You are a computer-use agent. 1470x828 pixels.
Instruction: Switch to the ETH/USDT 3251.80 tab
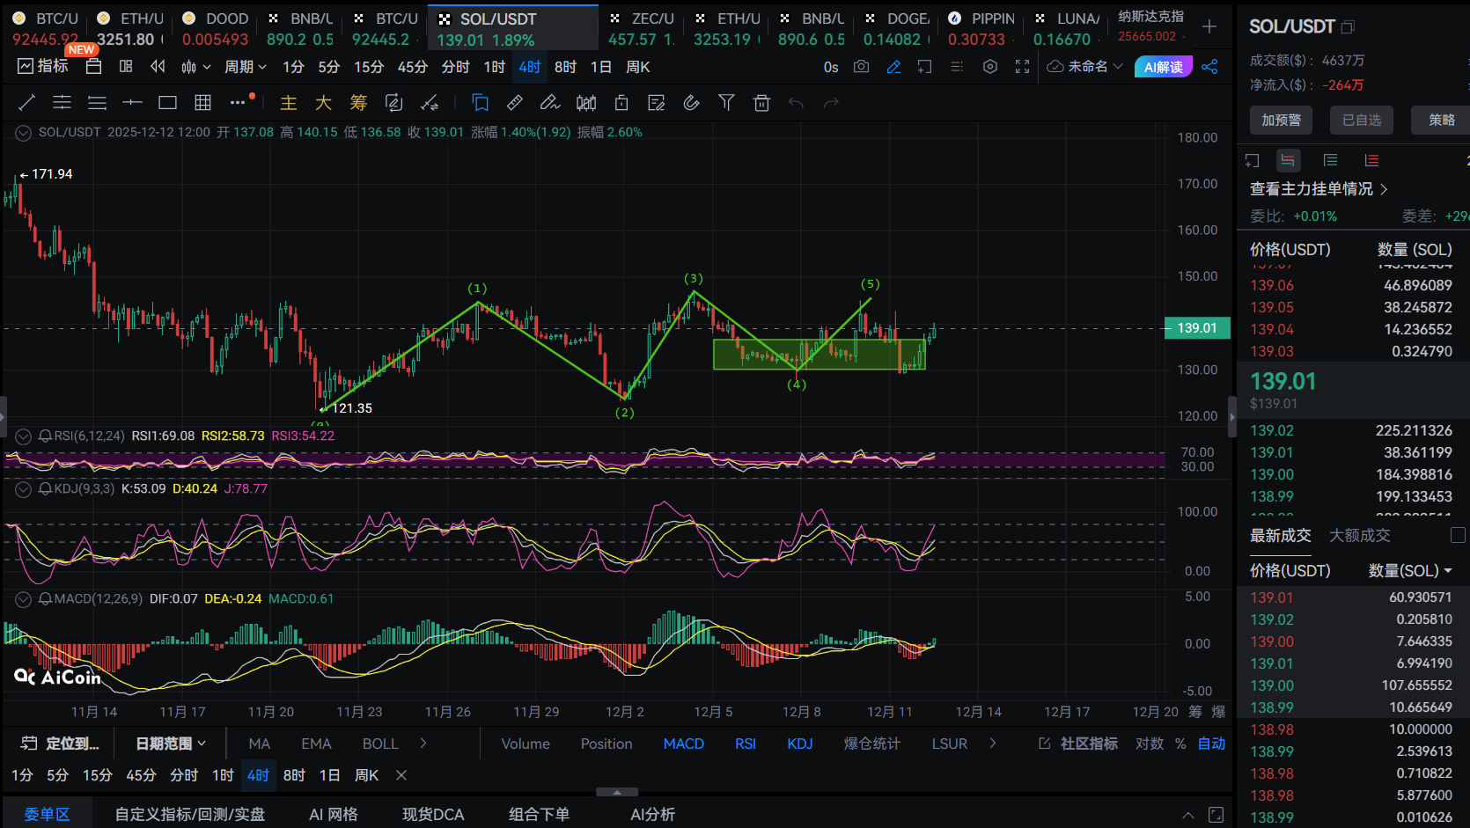click(x=130, y=28)
